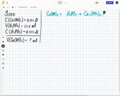Click the zoom magnifier icon

coord(13,7)
